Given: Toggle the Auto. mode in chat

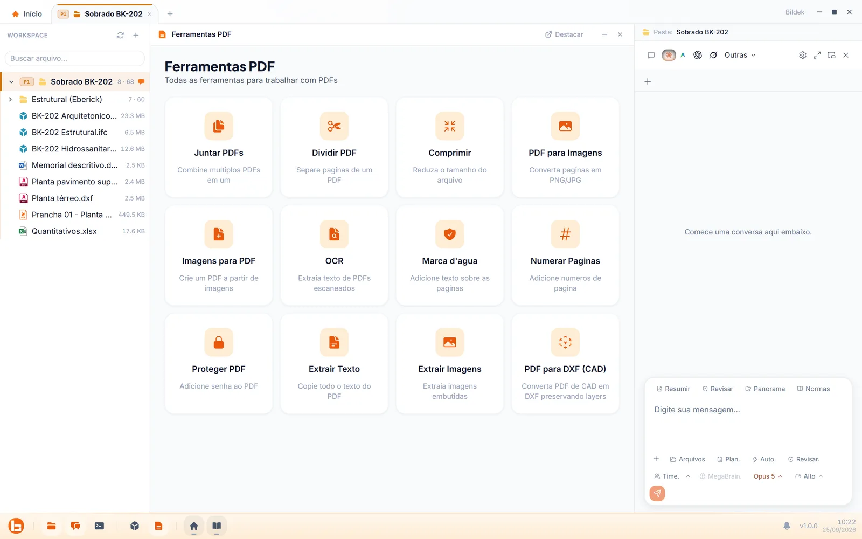Looking at the screenshot, I should [x=764, y=459].
